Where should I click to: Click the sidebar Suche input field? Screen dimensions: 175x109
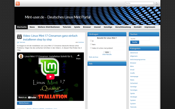[140, 39]
